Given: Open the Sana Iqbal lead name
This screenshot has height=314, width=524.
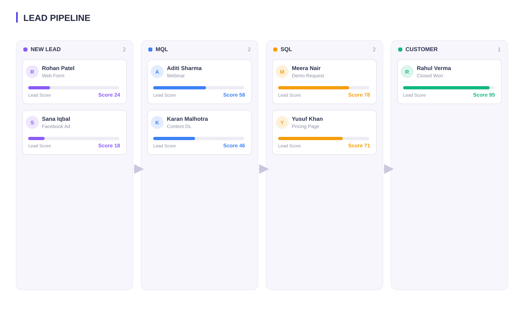Looking at the screenshot, I should tap(56, 119).
